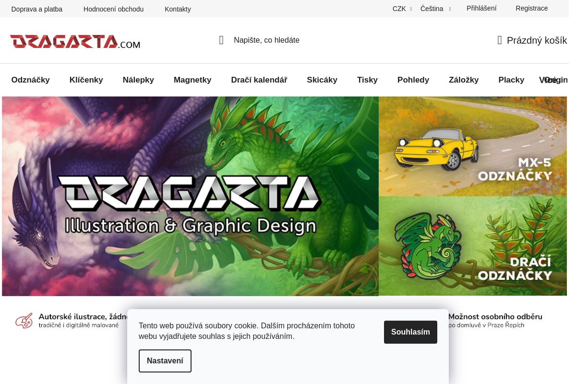The image size is (576, 384).
Task: Click Možnost osobního odběru text
Action: click(495, 317)
